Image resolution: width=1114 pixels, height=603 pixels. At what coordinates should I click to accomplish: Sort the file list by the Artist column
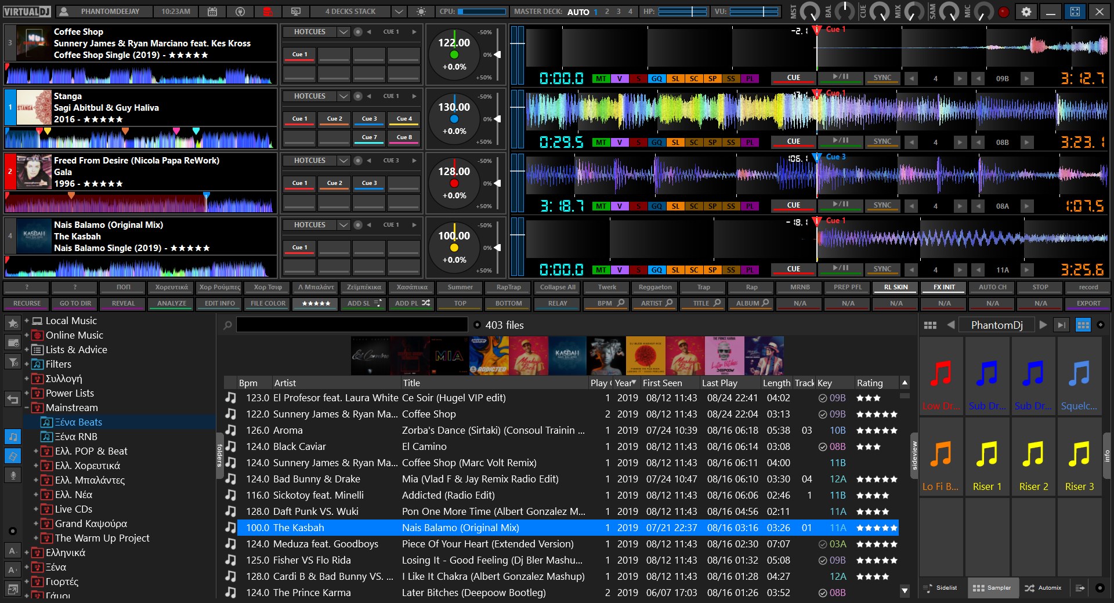pos(337,383)
